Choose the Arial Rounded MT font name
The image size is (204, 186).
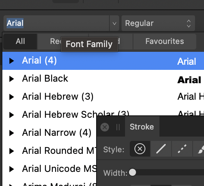(x=59, y=151)
